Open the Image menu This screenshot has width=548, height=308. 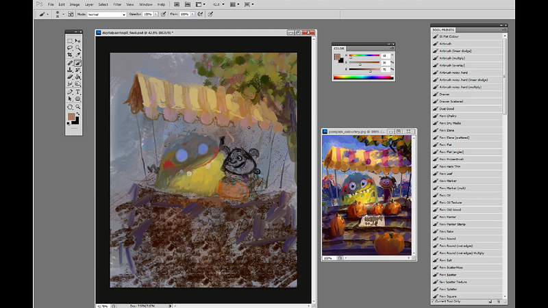(x=75, y=5)
